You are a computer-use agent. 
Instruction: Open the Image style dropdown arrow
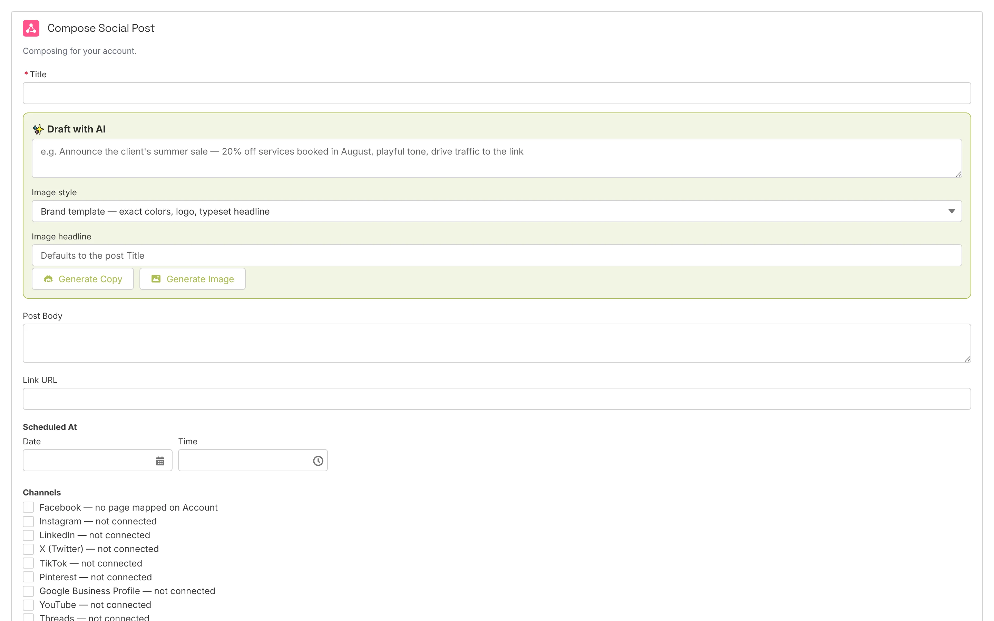[952, 211]
